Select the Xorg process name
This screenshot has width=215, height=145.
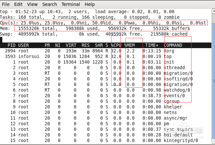click(x=169, y=51)
